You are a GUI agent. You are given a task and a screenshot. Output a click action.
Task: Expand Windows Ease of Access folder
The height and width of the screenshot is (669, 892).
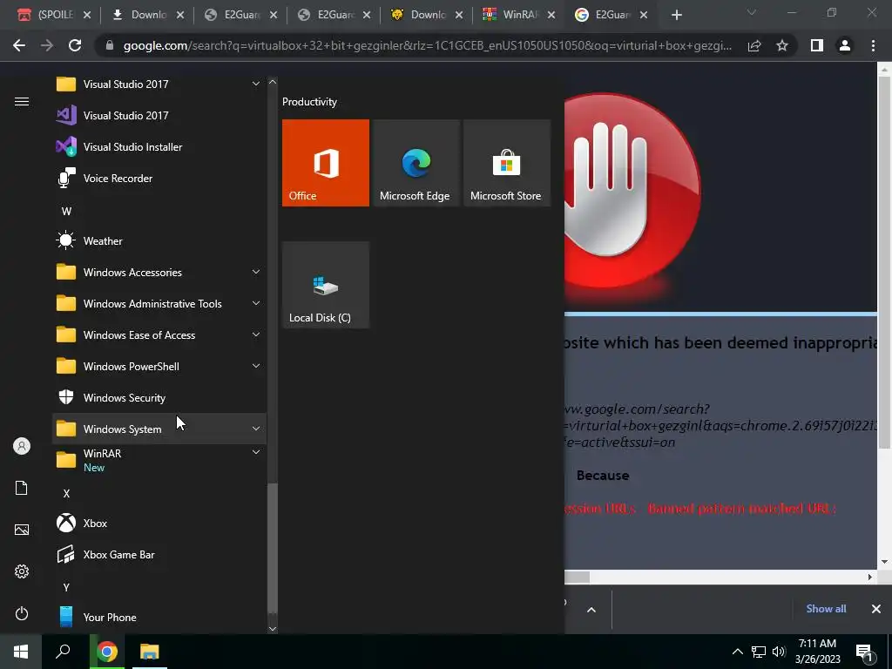(x=159, y=335)
